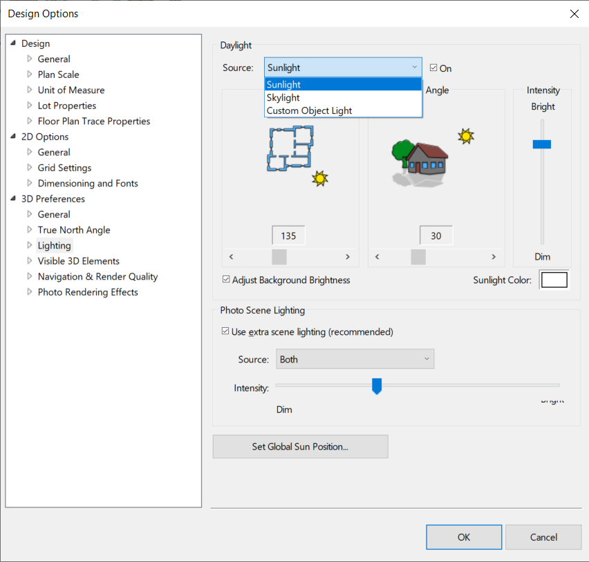
Task: Choose Skylight from the source list
Action: pyautogui.click(x=343, y=97)
